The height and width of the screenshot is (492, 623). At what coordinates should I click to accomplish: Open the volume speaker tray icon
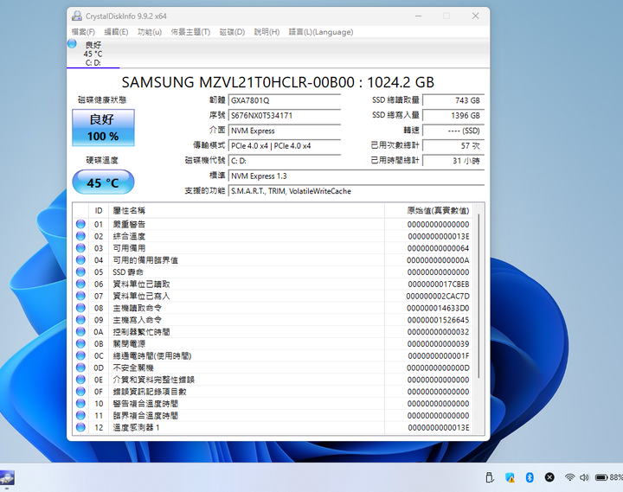pos(584,477)
